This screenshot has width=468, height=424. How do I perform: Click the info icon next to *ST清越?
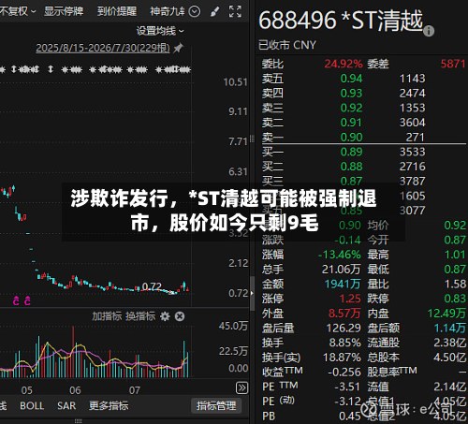click(429, 31)
